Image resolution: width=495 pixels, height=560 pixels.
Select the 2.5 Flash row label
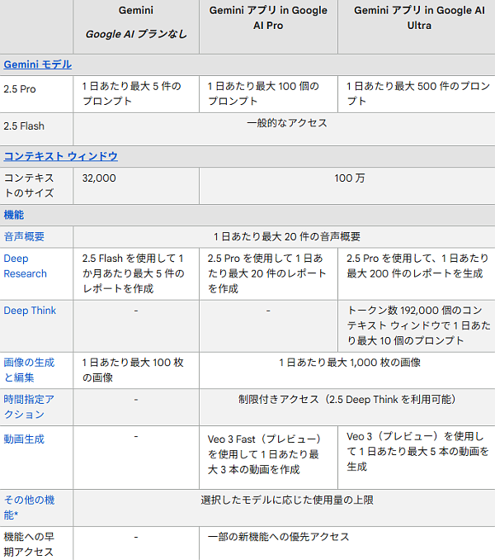point(24,126)
